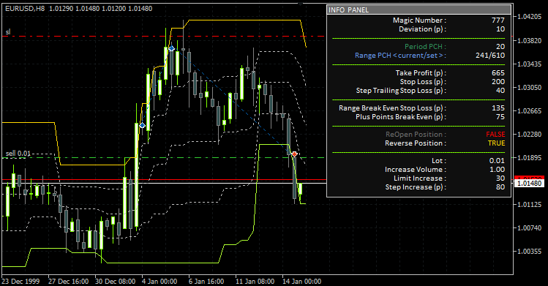Click the red FALSE value for ReOpen Position
Screen dimensions: 548x286
(x=495, y=135)
